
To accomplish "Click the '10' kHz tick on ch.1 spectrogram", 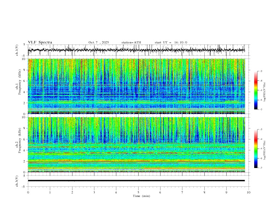I will point(24,59).
